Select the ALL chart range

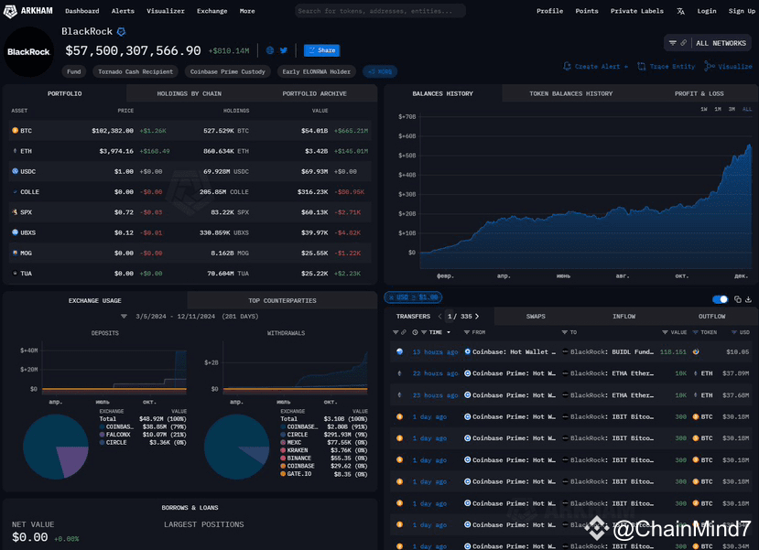(747, 109)
